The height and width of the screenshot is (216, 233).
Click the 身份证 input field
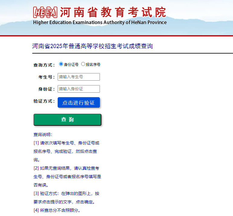[x=78, y=89]
